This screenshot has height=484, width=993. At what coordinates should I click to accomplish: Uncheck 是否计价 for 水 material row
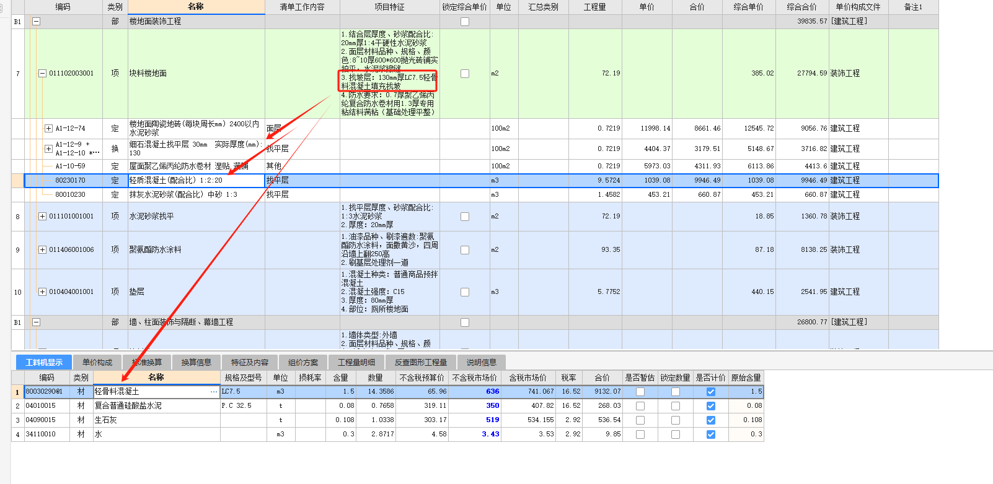pyautogui.click(x=711, y=434)
